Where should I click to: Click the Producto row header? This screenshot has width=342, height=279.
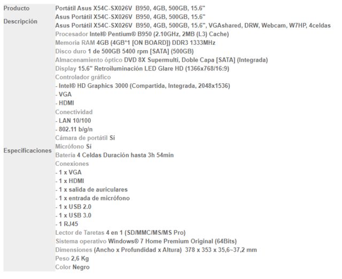coord(17,9)
